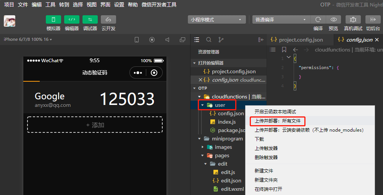Collapse the OTP project section
Viewport: 383px width, 195px height.
tap(195, 88)
